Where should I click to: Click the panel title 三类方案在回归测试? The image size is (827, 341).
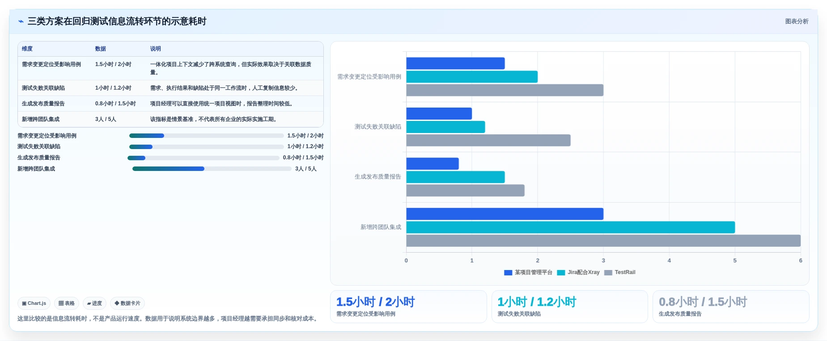click(x=117, y=21)
